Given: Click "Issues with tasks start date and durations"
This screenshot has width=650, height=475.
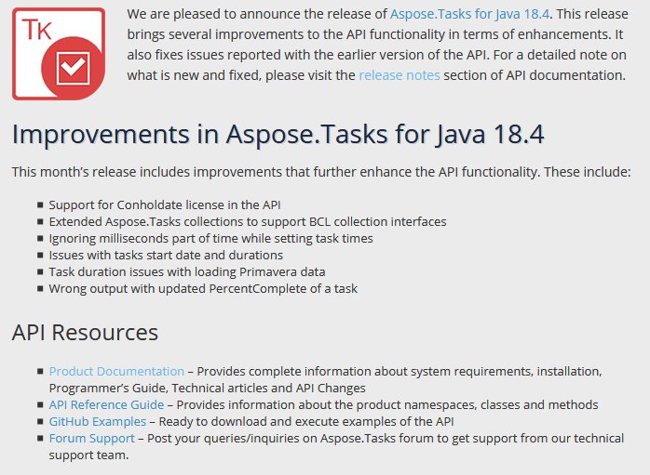Looking at the screenshot, I should click(166, 255).
